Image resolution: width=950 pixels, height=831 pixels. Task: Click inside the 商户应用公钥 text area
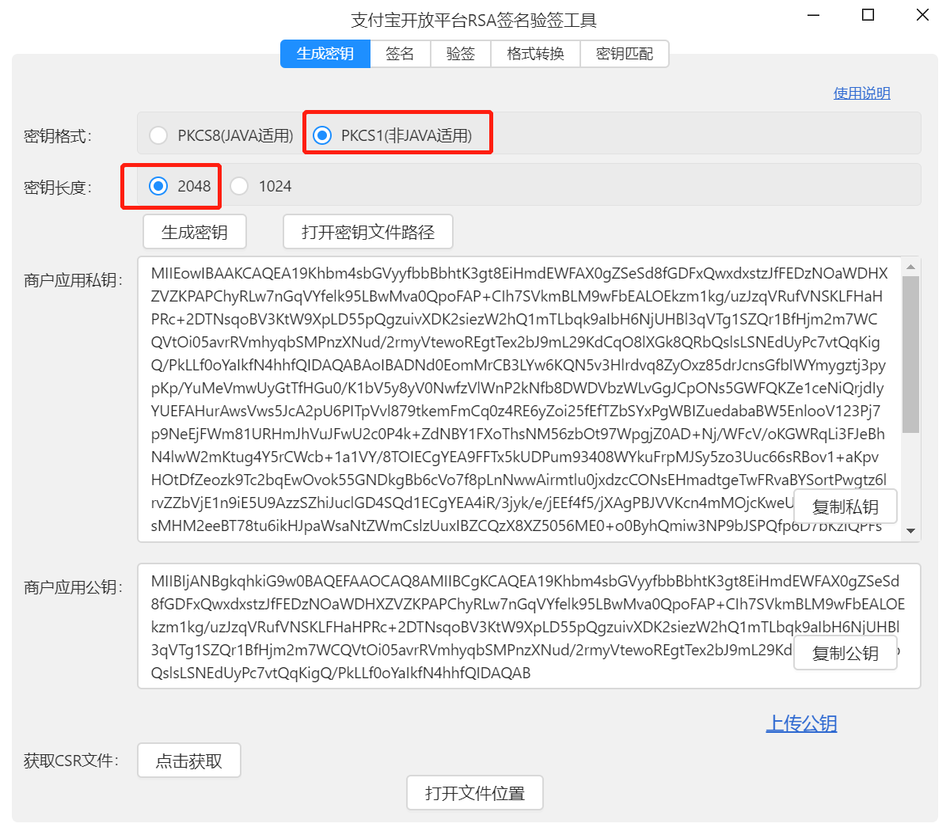pyautogui.click(x=529, y=626)
